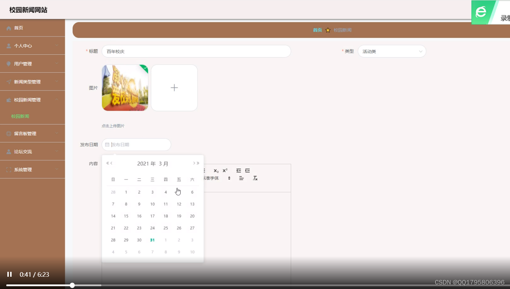510x289 pixels.
Task: Open 首页 in the sidebar menu
Action: tap(32, 28)
